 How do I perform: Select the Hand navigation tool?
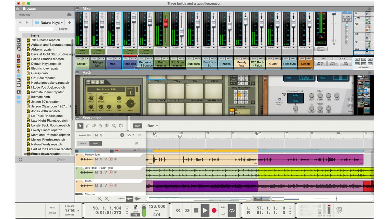tap(121, 126)
